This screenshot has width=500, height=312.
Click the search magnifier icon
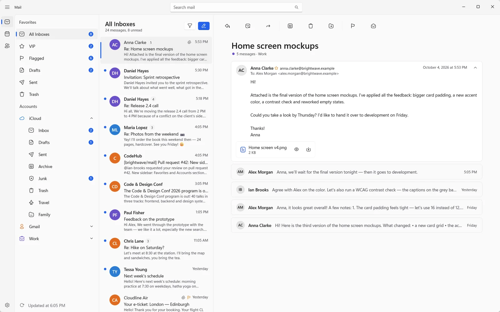coord(296,7)
